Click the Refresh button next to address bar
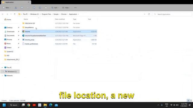The width and height of the screenshot is (193, 108). click(149, 14)
